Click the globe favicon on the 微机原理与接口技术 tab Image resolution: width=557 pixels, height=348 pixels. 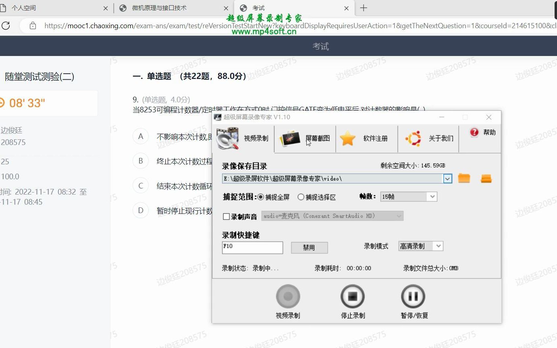[123, 8]
